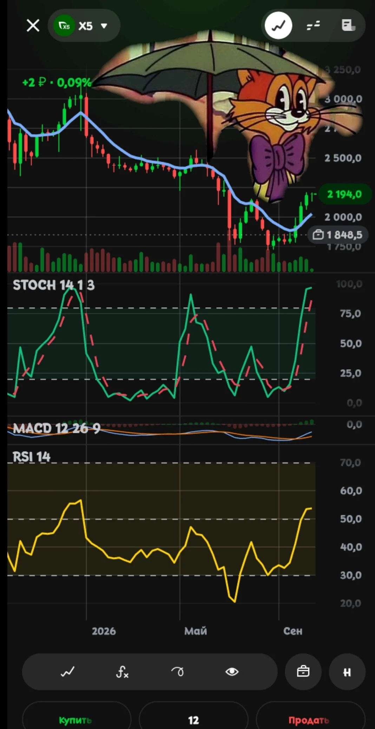
Task: Tap the price change +2 ₽ · 0,09%
Action: point(57,83)
